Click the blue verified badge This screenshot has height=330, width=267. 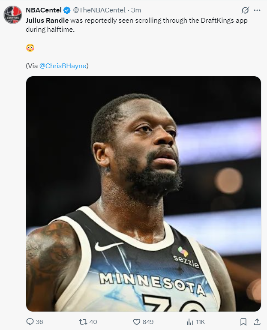click(x=67, y=10)
